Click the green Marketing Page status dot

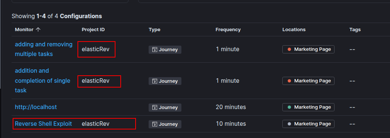(289, 107)
